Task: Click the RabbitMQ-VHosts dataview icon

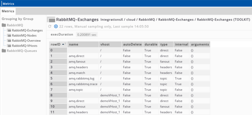Action: 9,46
